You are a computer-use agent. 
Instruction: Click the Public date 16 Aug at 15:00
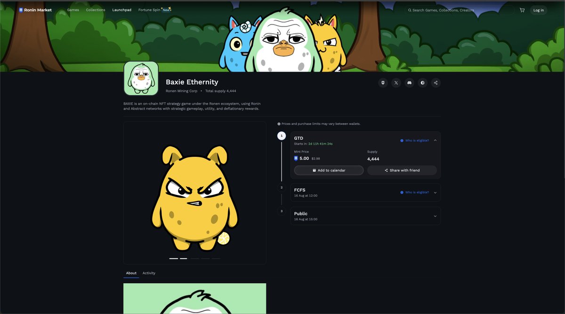(x=306, y=219)
